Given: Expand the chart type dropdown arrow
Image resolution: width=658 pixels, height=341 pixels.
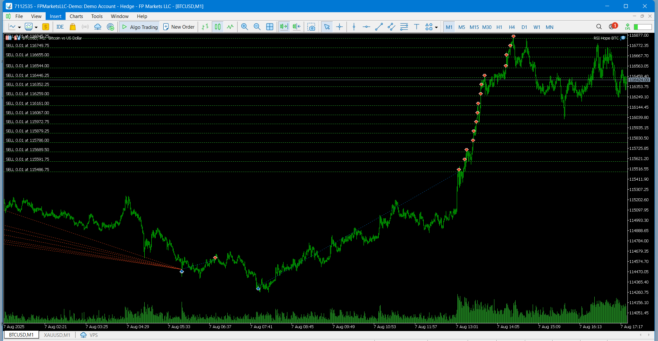Looking at the screenshot, I should point(19,27).
